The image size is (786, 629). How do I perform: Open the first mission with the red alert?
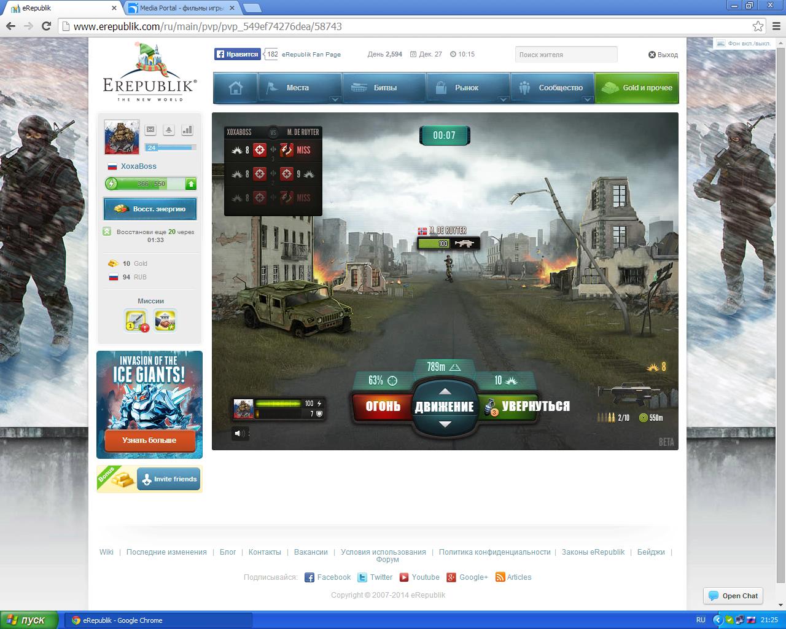tap(136, 321)
